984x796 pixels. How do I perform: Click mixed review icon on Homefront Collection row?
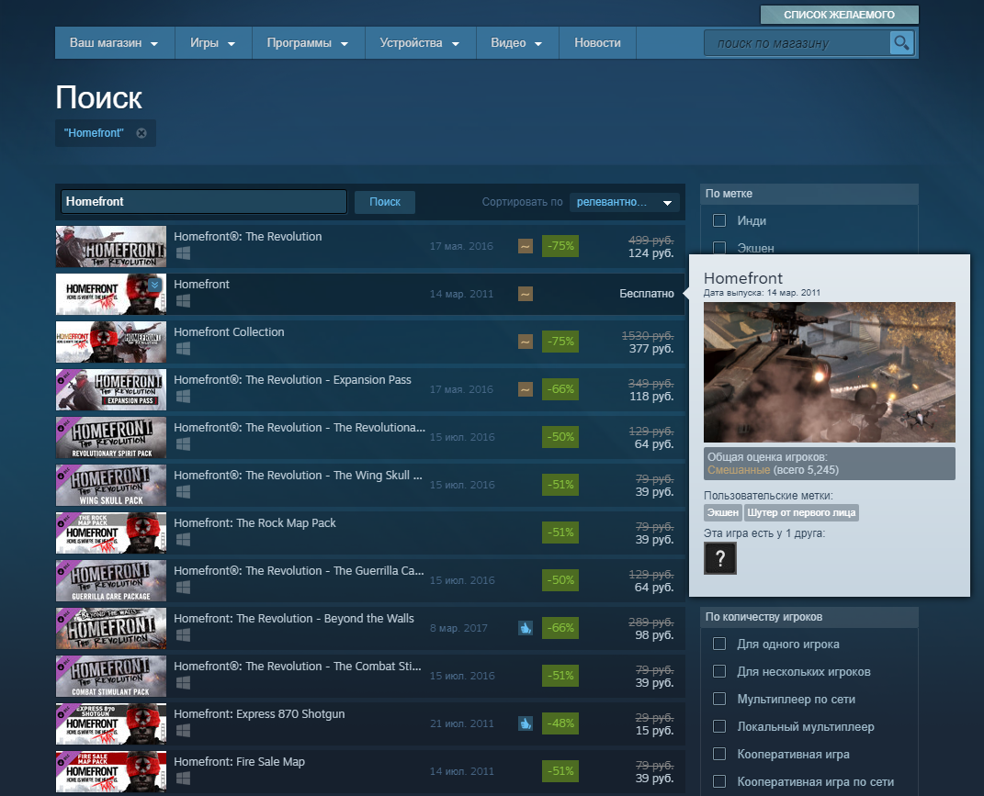526,342
